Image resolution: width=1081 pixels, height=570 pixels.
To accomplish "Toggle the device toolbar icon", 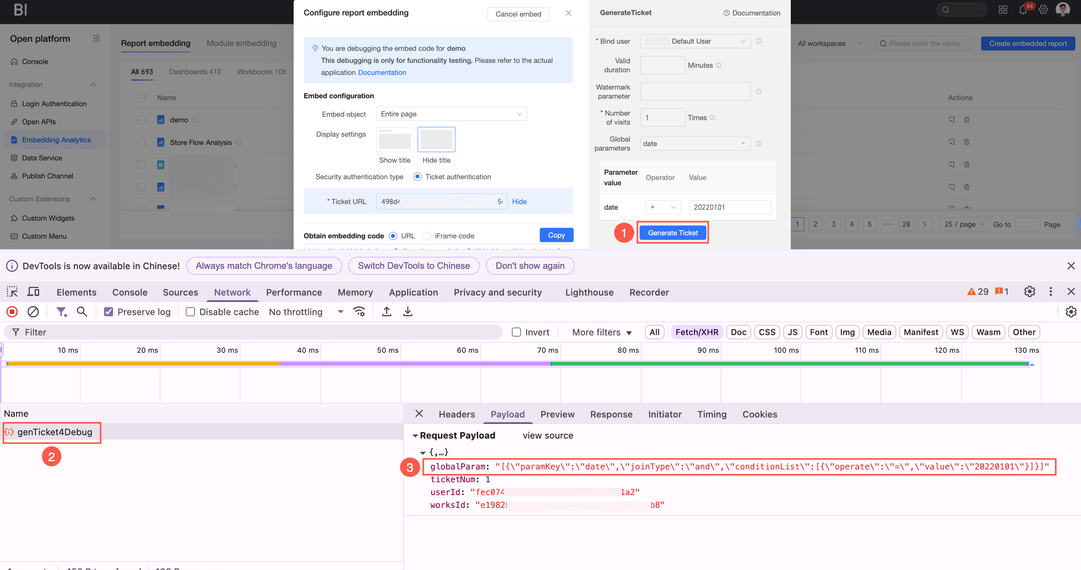I will pyautogui.click(x=33, y=292).
